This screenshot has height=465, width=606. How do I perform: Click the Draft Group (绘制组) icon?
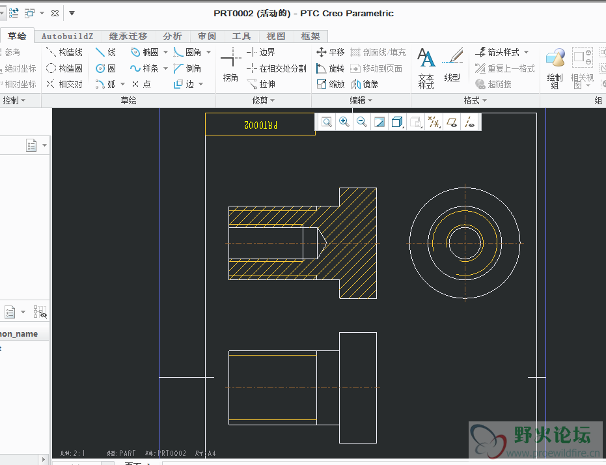[555, 68]
